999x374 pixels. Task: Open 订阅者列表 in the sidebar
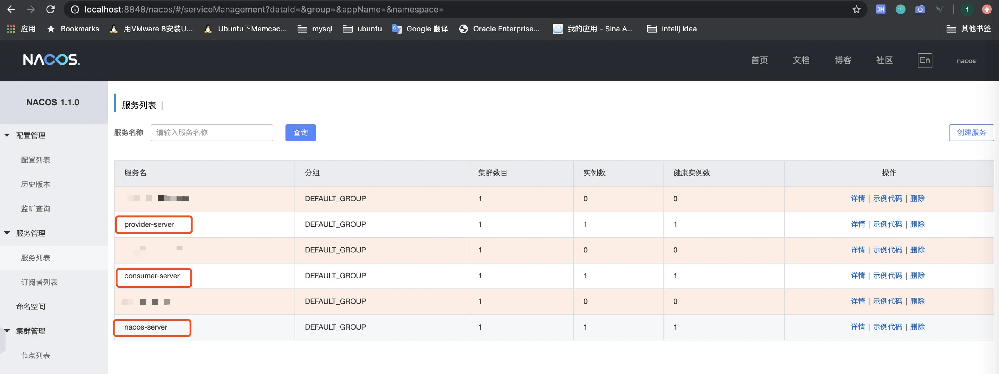[39, 282]
